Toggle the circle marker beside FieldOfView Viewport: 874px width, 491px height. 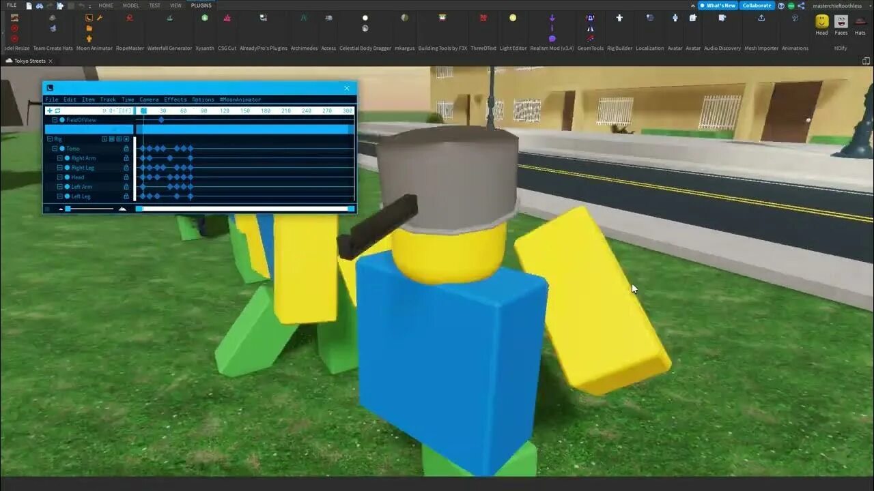point(62,120)
